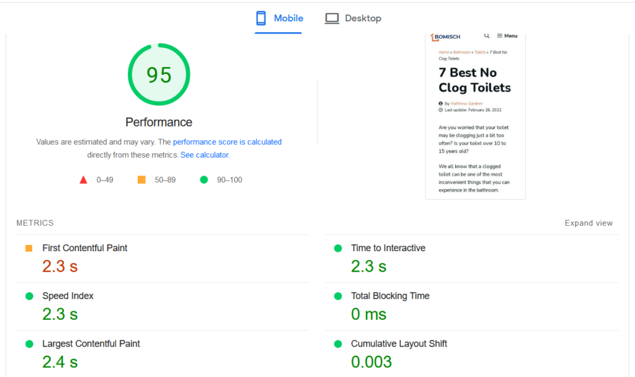Viewport: 635px width, 377px height.
Task: Click the green circle 90–100 legend icon
Action: tap(203, 180)
